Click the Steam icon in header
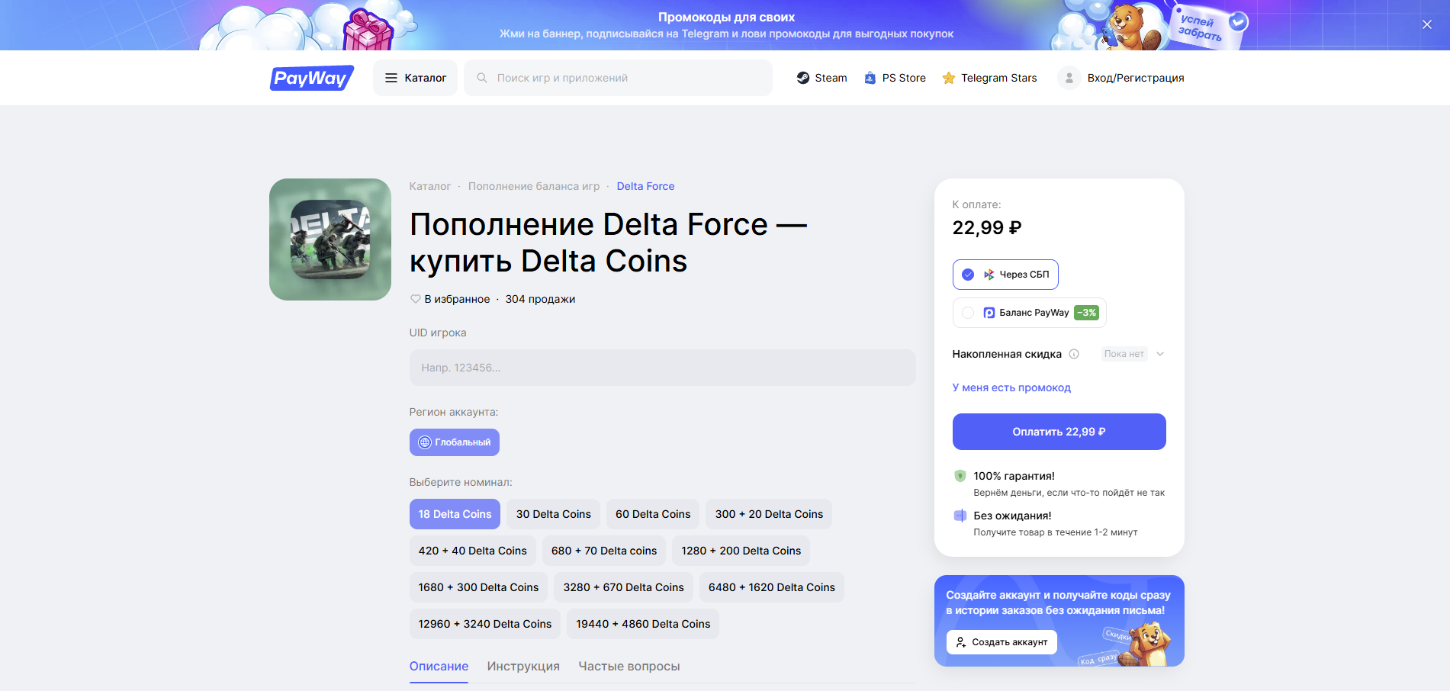Viewport: 1450px width, 691px height. coord(803,78)
